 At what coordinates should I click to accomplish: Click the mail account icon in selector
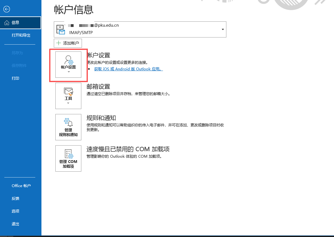tap(61, 29)
